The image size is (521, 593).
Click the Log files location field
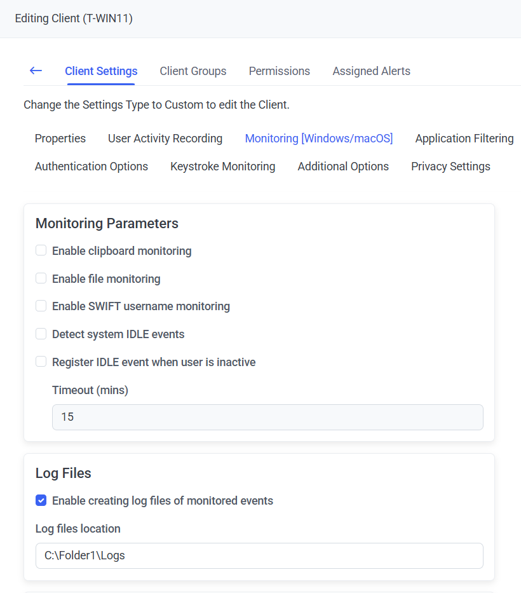pyautogui.click(x=259, y=556)
